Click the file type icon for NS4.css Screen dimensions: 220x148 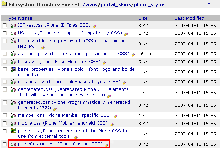click(x=13, y=33)
